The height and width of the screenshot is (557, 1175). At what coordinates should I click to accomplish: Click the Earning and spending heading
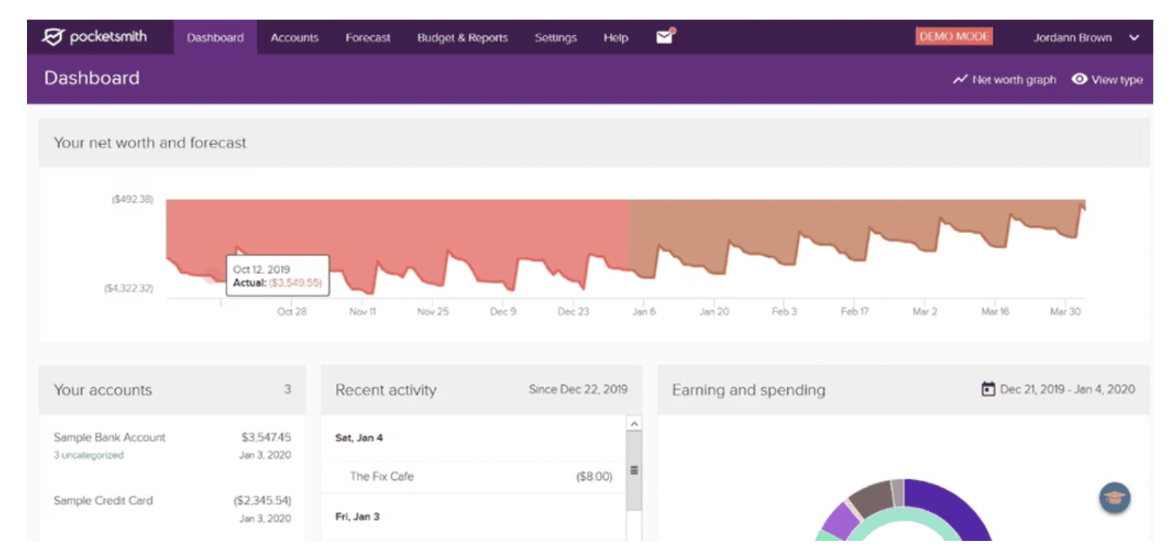click(749, 390)
